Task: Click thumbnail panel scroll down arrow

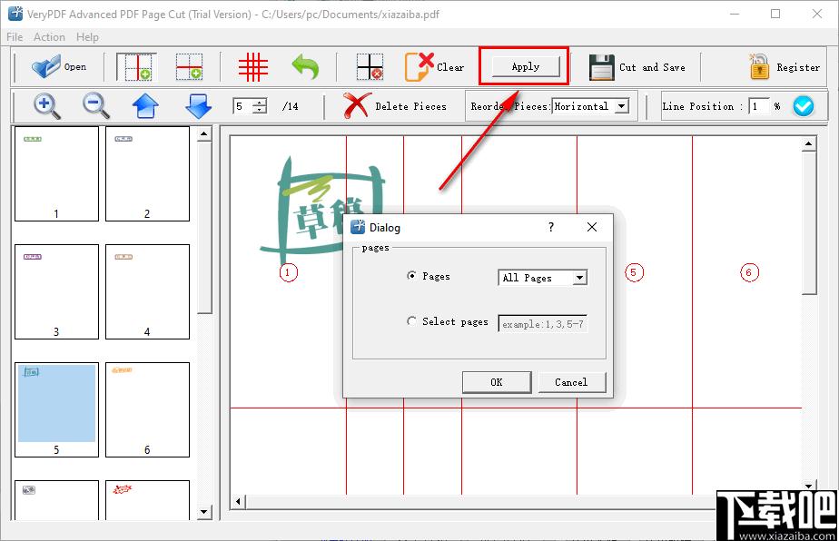Action: (204, 512)
